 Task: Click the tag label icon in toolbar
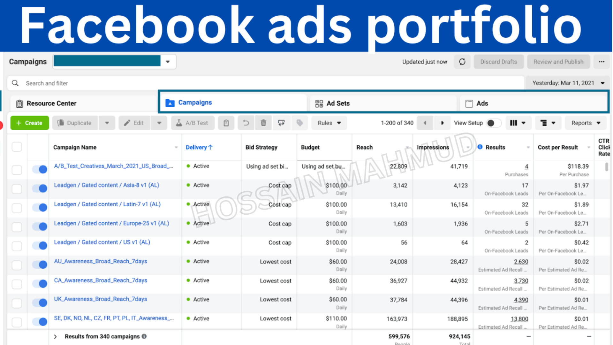click(x=299, y=123)
